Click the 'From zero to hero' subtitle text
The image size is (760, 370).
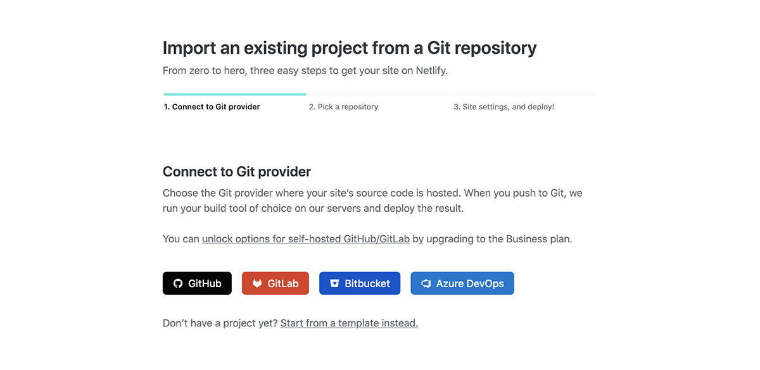[x=305, y=70]
